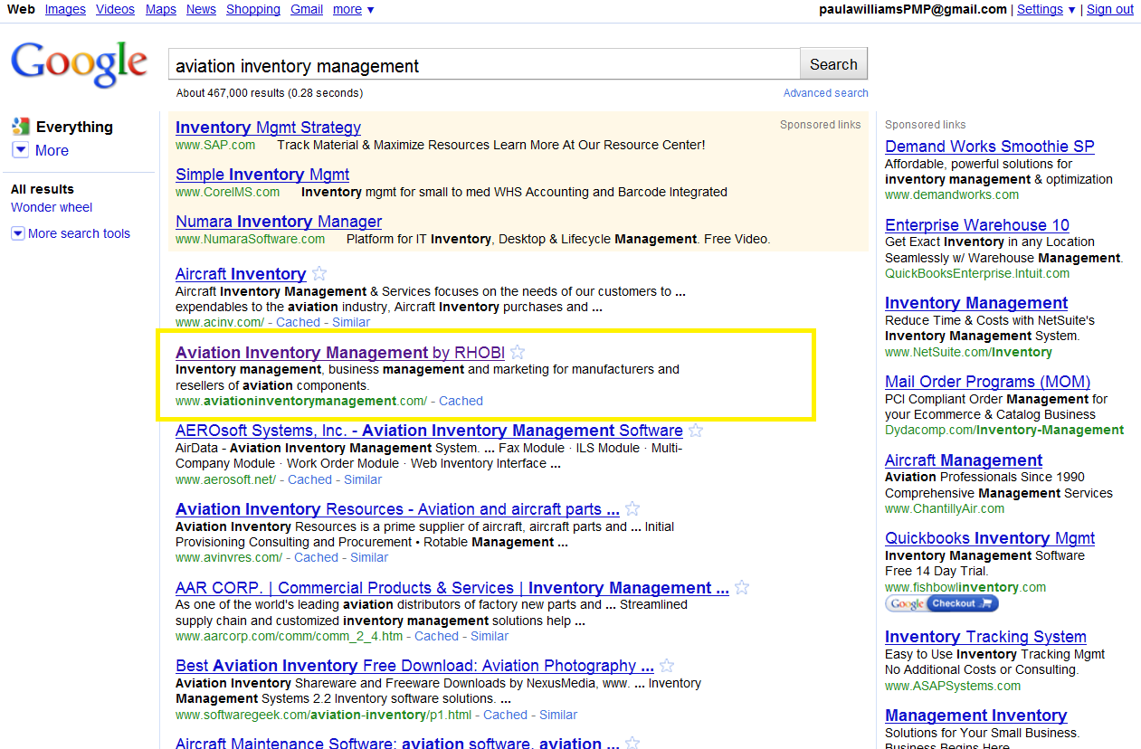Open Aviation Inventory Resources result title

click(397, 509)
